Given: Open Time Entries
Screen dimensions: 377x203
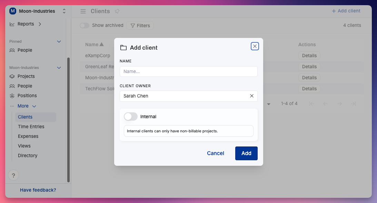Looking at the screenshot, I should tap(31, 126).
